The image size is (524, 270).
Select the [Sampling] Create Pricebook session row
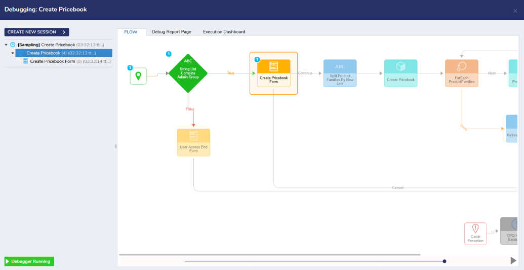(x=59, y=45)
